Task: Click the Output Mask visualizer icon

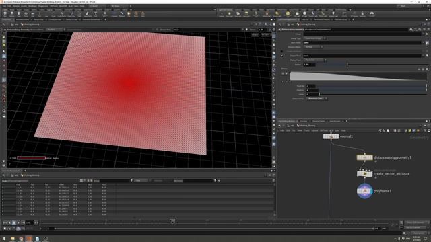Action: pyautogui.click(x=427, y=56)
